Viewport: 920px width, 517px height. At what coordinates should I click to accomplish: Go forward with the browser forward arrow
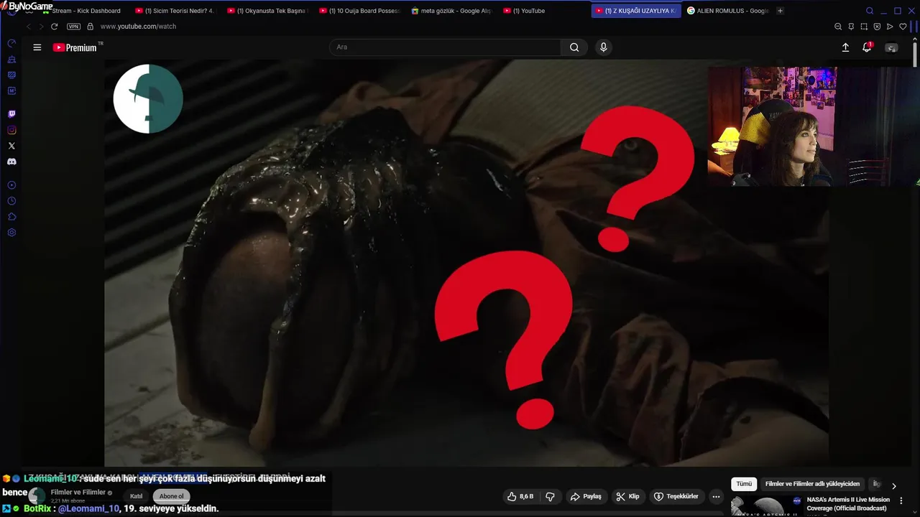click(x=41, y=27)
